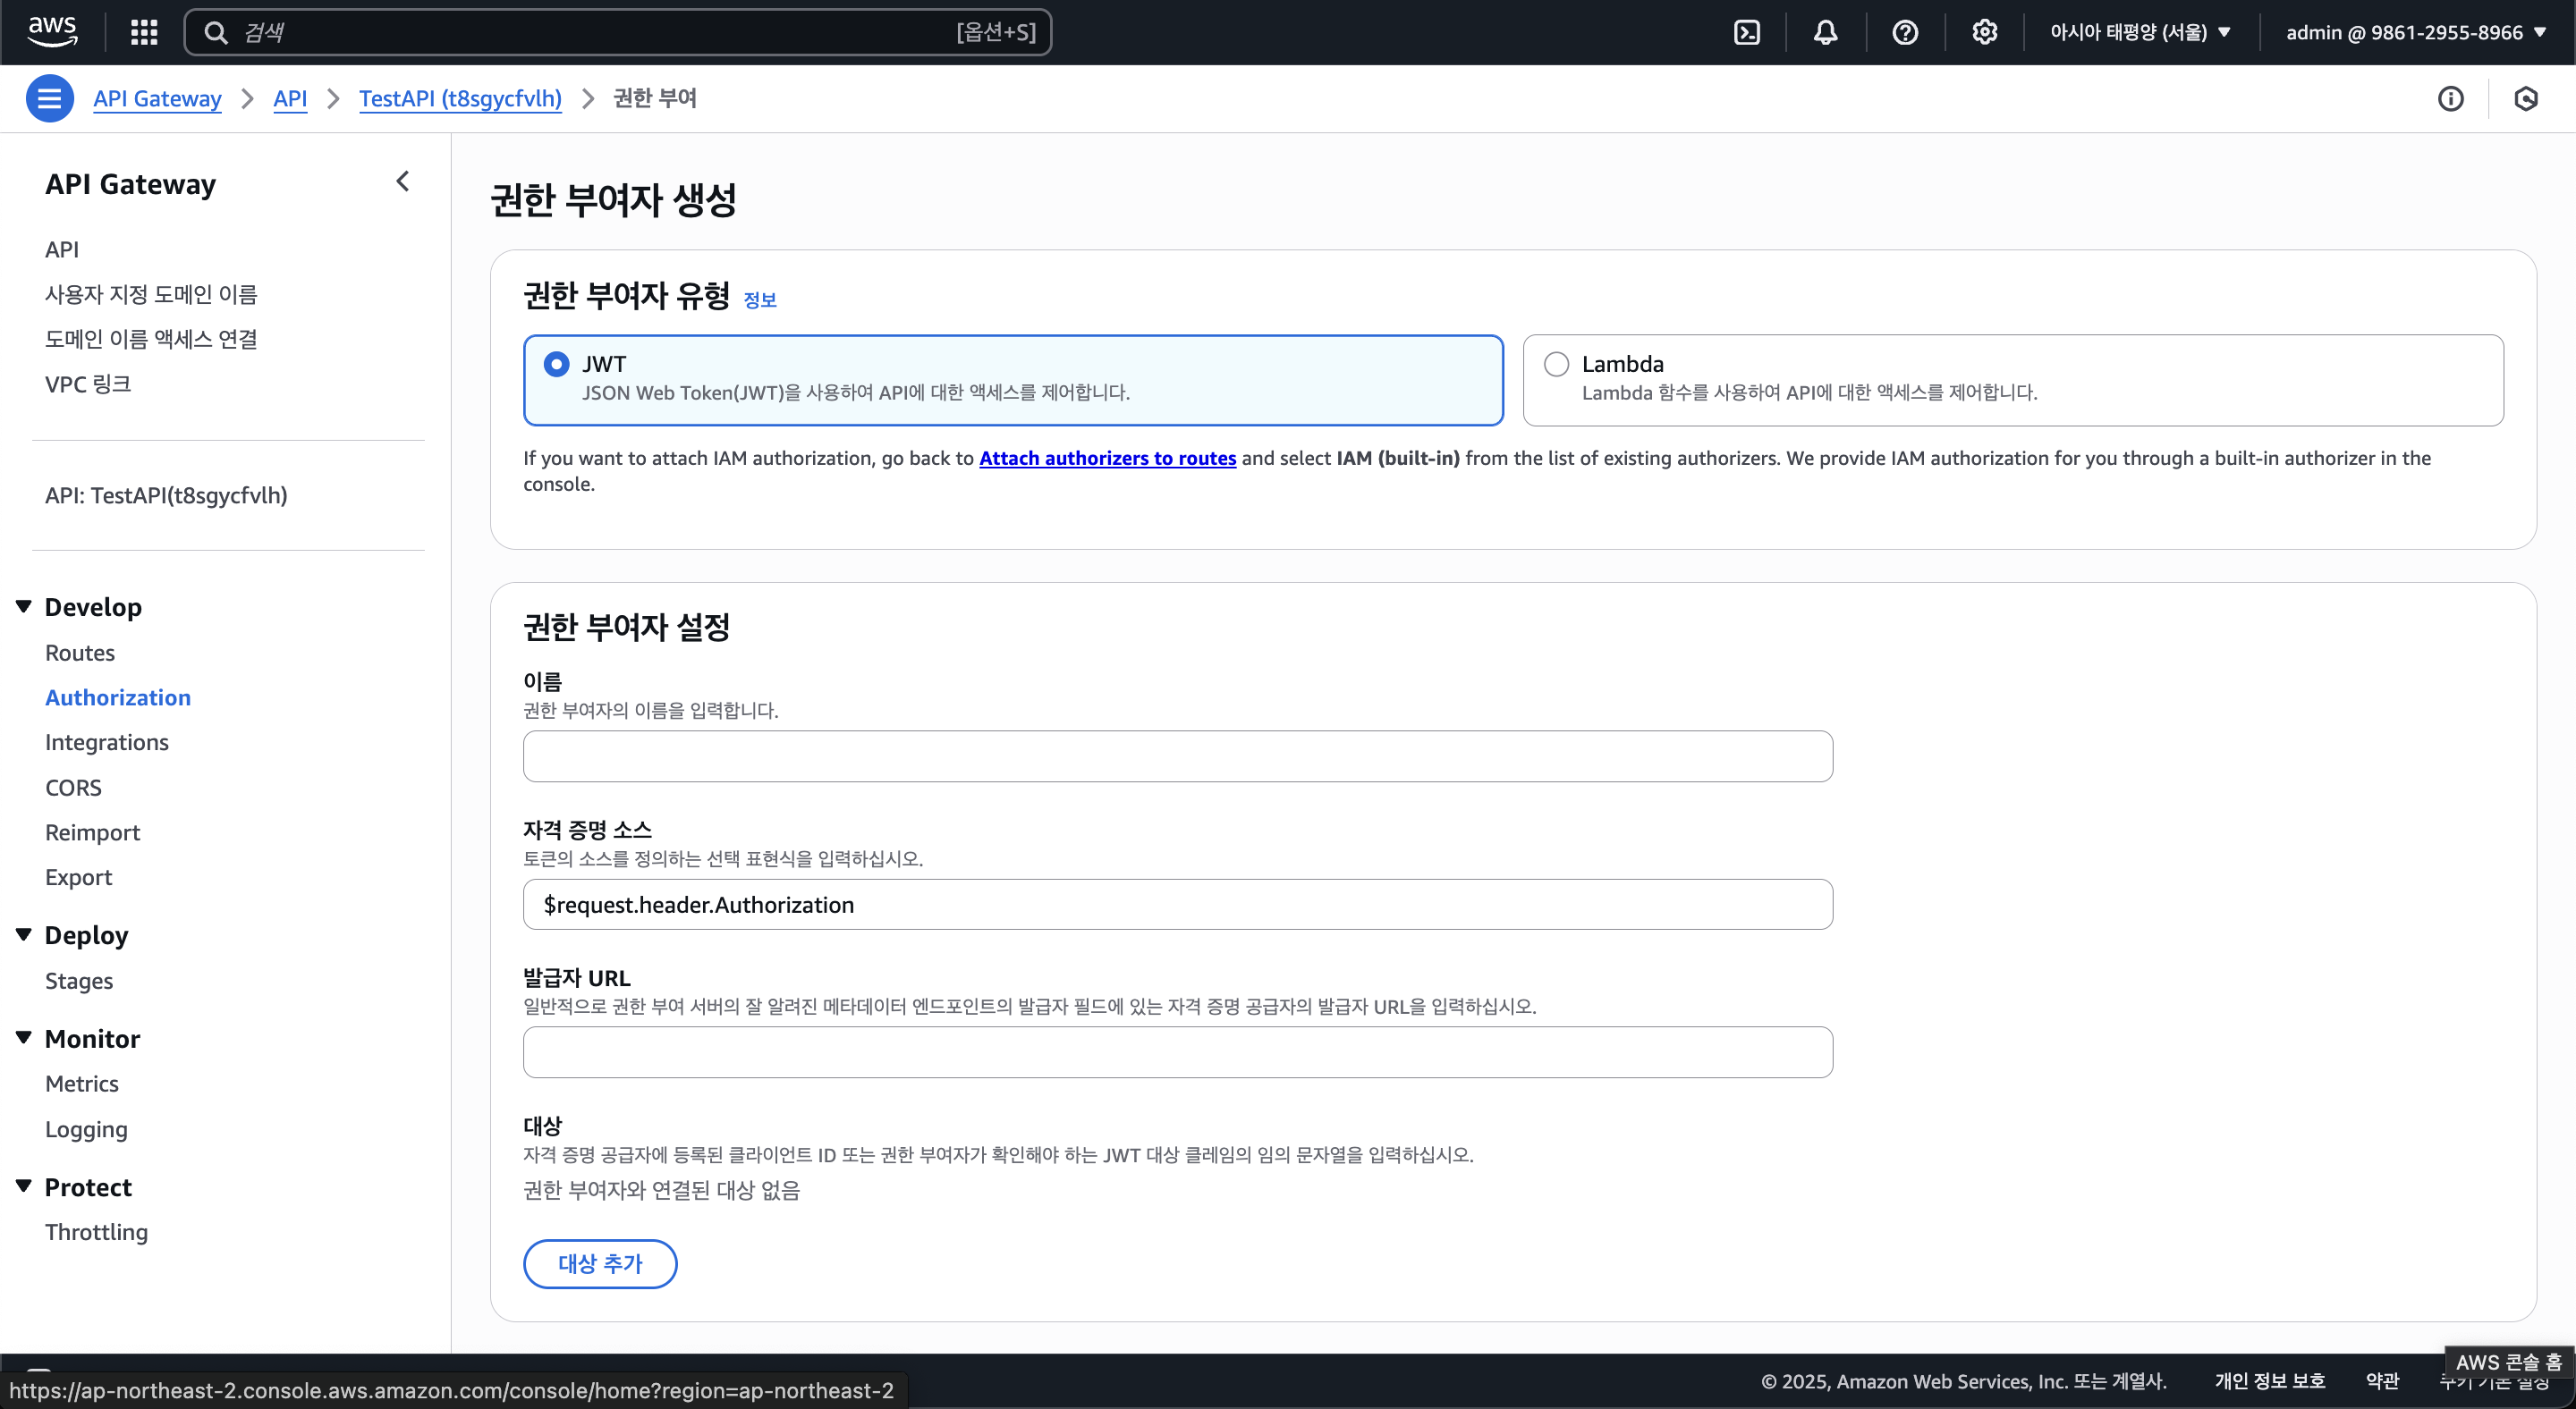The image size is (2576, 1409).
Task: Open the admin account dropdown
Action: pos(2414,32)
